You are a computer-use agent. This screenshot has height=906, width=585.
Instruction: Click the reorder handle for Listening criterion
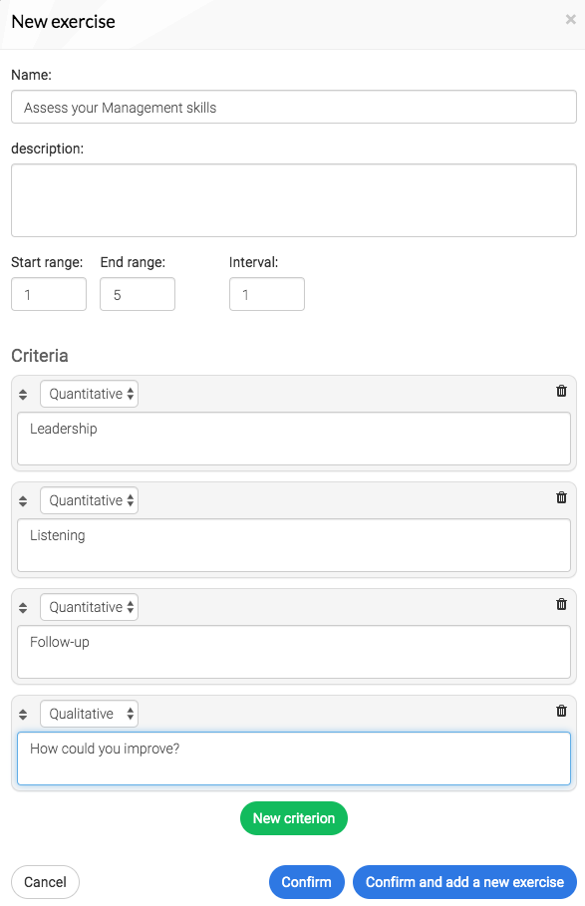click(23, 501)
